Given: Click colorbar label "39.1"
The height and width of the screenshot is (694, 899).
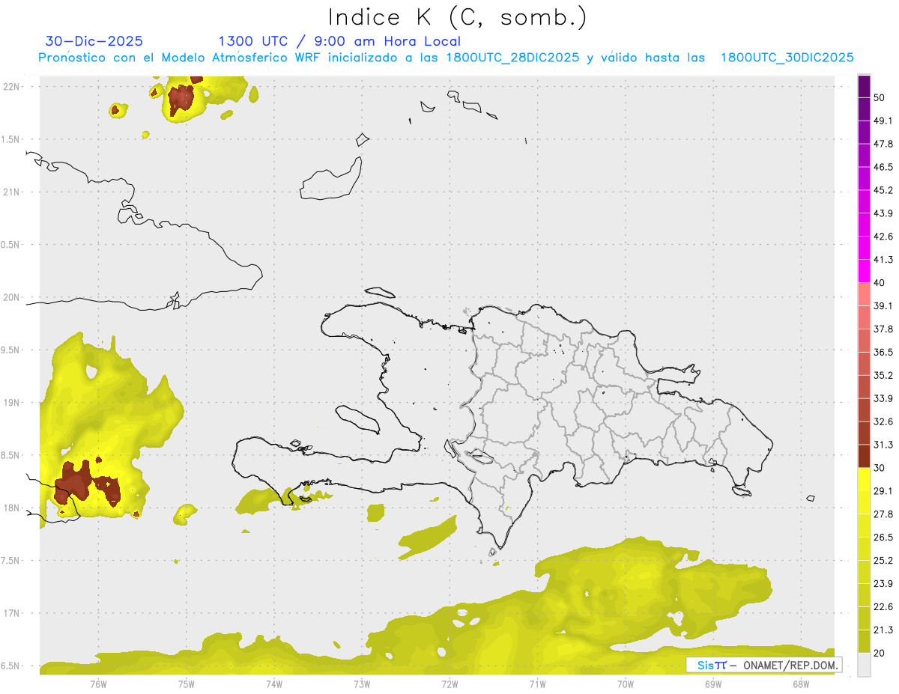Looking at the screenshot, I should tap(883, 306).
